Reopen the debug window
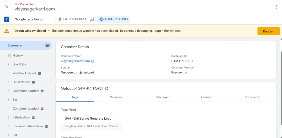Viewport: 282px width, 138px height. [269, 31]
